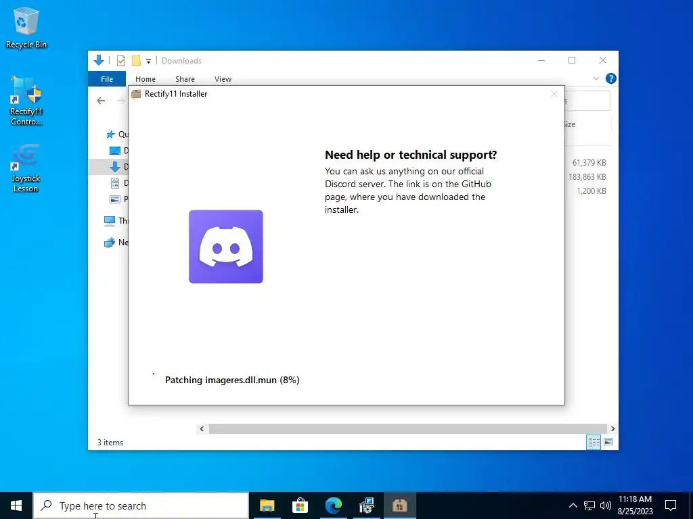Image resolution: width=693 pixels, height=519 pixels.
Task: Click the back arrow in Downloads window
Action: 101,101
